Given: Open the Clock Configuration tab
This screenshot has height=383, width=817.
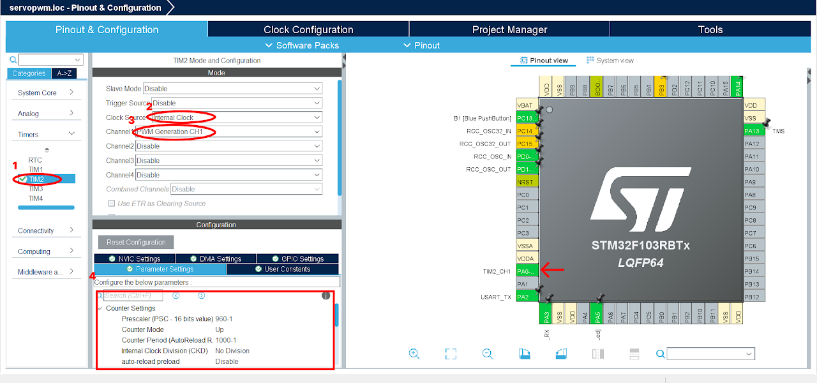Looking at the screenshot, I should point(308,29).
